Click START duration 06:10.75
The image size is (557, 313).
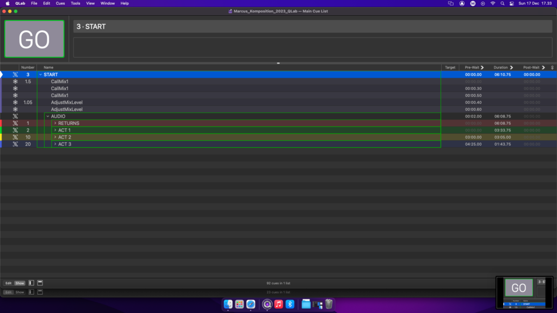pos(503,74)
